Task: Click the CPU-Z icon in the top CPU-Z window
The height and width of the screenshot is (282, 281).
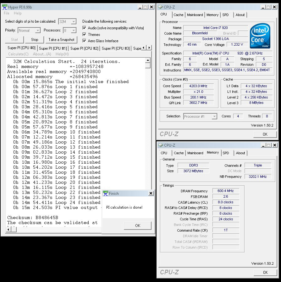Action: (160, 7)
